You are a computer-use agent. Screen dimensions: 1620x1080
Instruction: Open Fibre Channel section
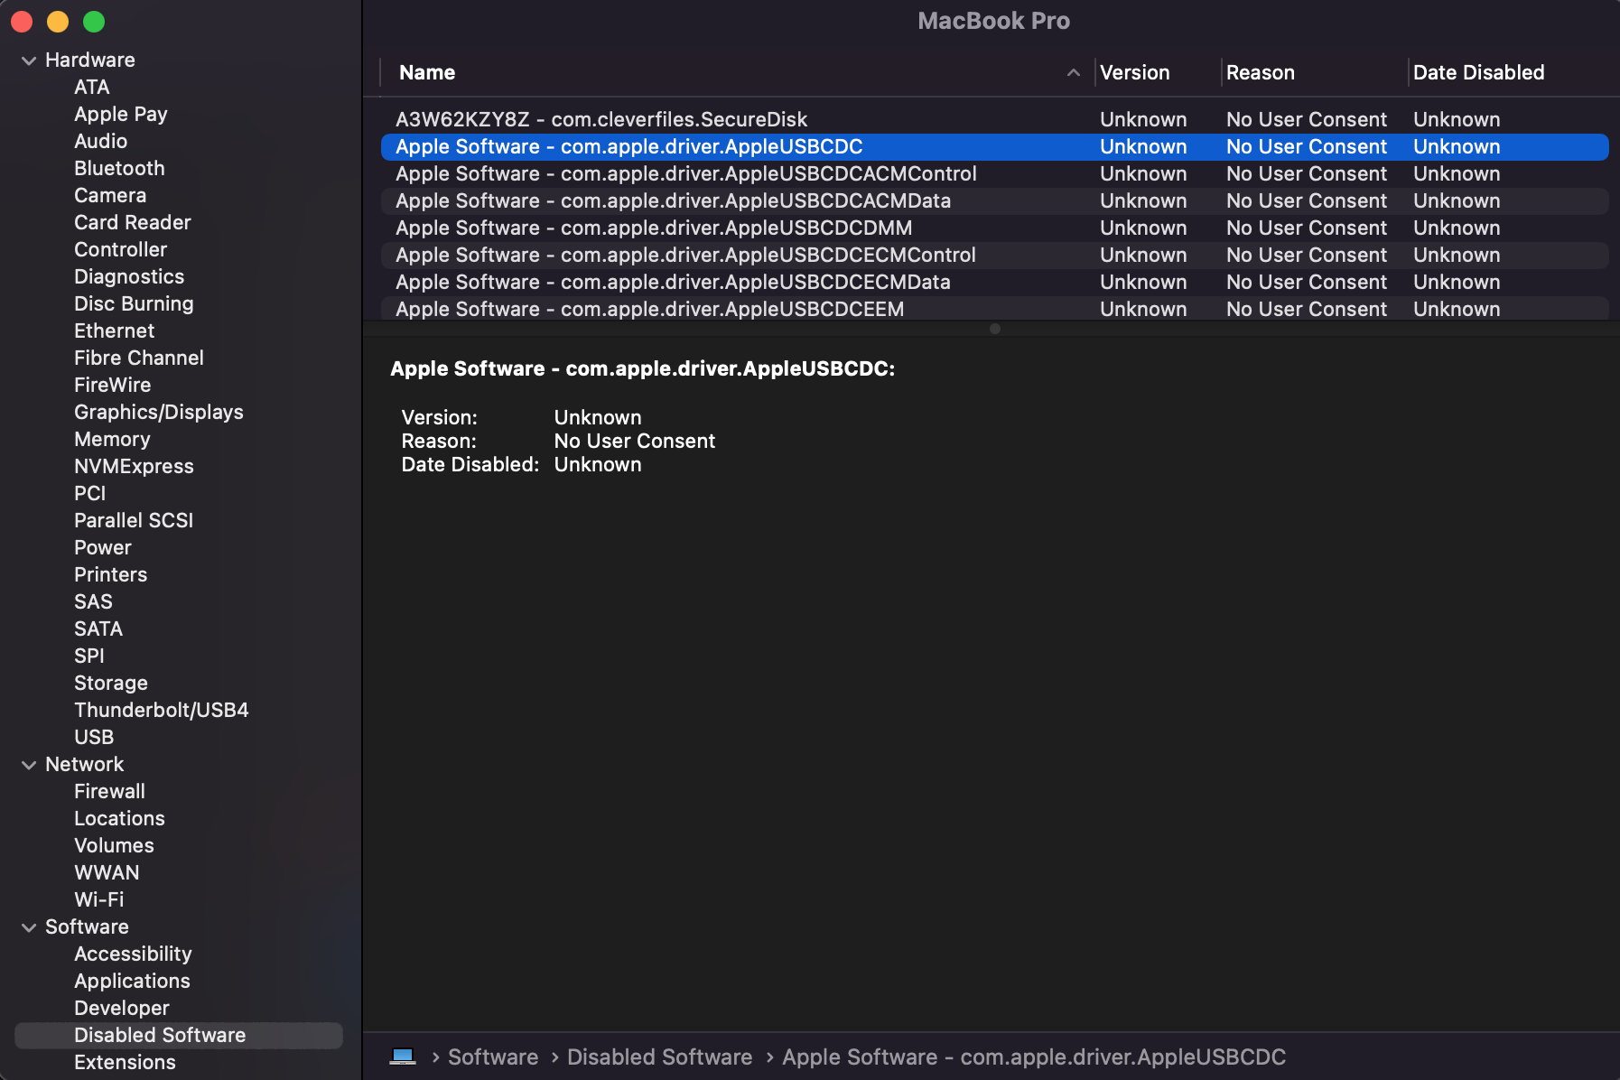pos(138,358)
